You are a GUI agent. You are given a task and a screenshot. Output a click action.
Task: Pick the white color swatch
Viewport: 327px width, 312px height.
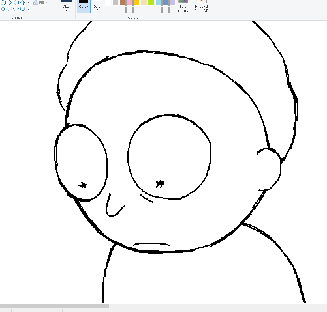[x=108, y=3]
